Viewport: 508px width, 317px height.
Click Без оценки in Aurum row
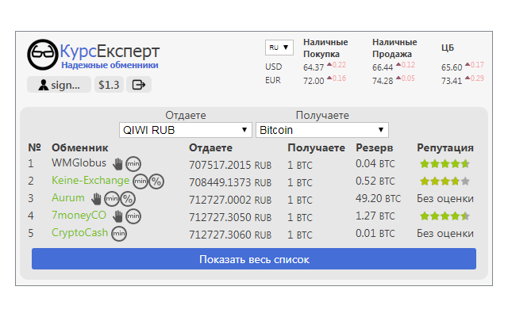tap(445, 198)
